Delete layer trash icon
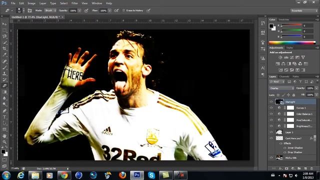Viewport: 320px width, 180px height. tap(311, 168)
